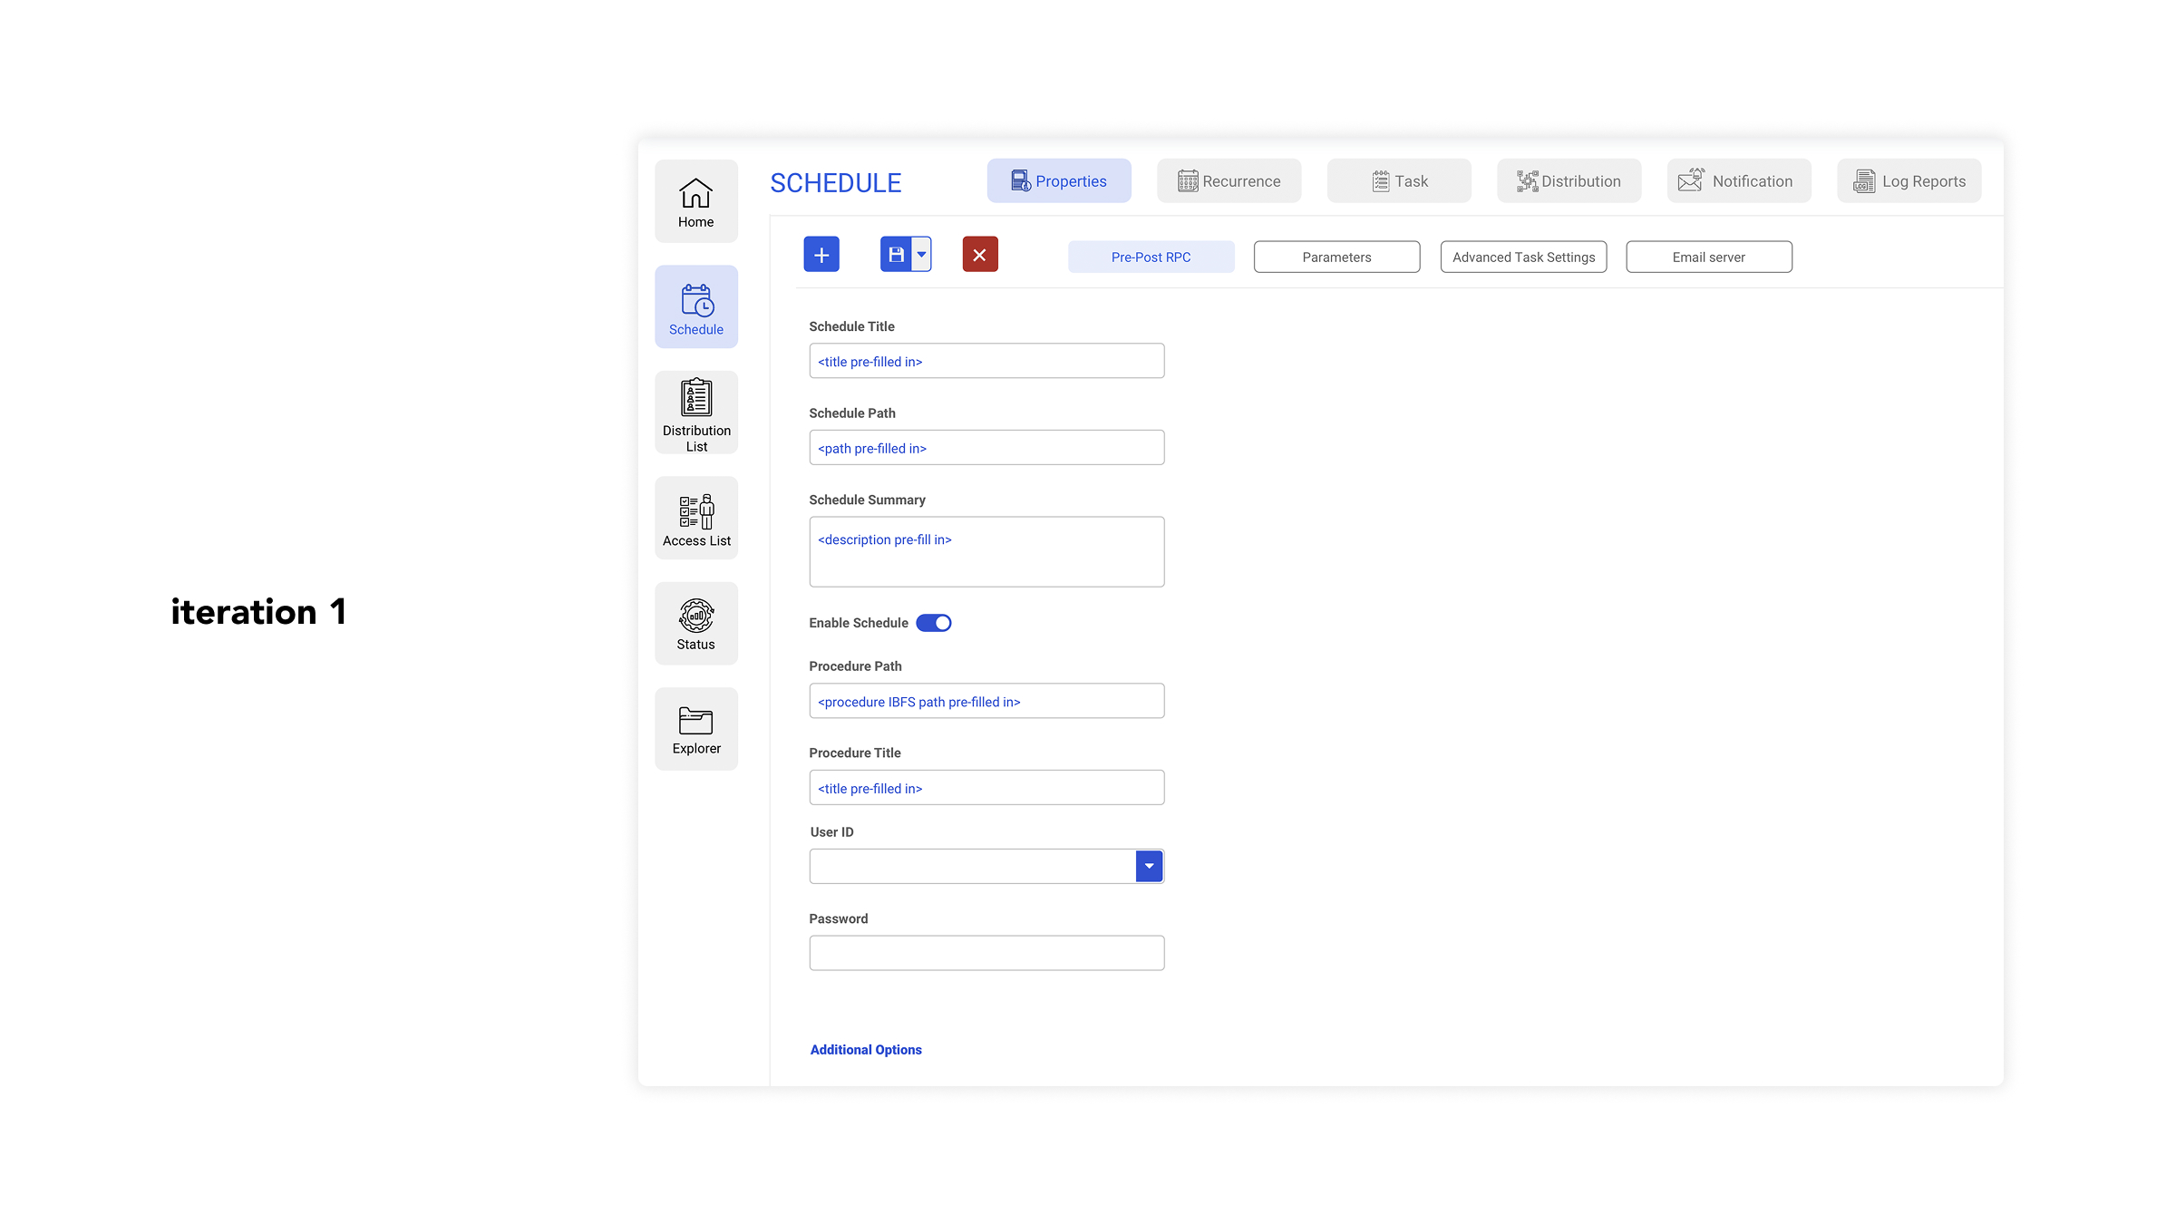Expand the save button dropdown arrow
Screen dimensions: 2176x1224
pos(921,255)
